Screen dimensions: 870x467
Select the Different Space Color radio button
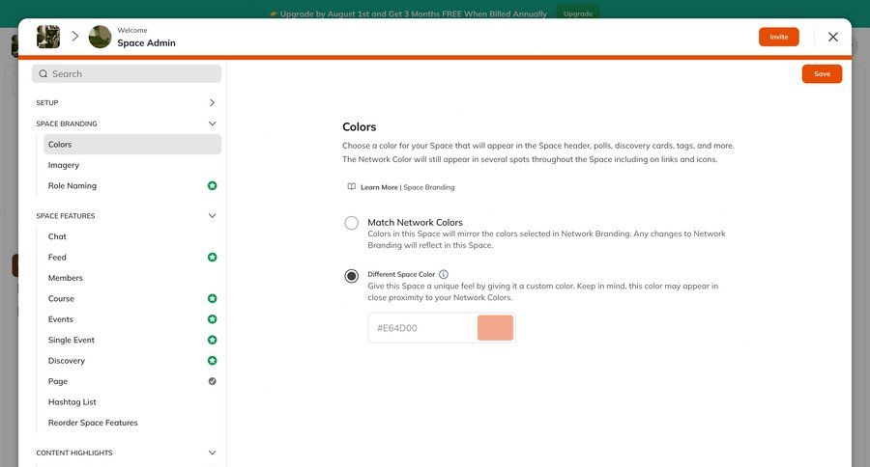pos(351,275)
